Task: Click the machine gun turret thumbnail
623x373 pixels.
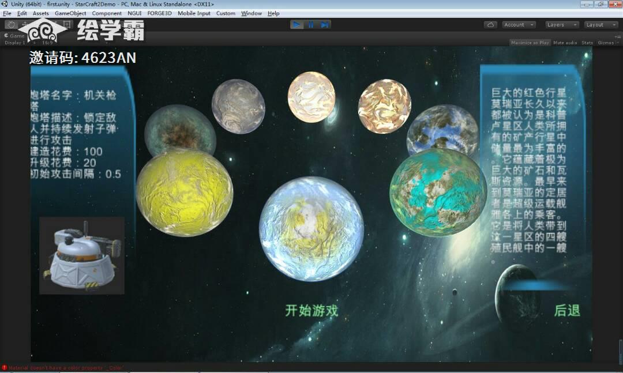Action: click(x=82, y=255)
